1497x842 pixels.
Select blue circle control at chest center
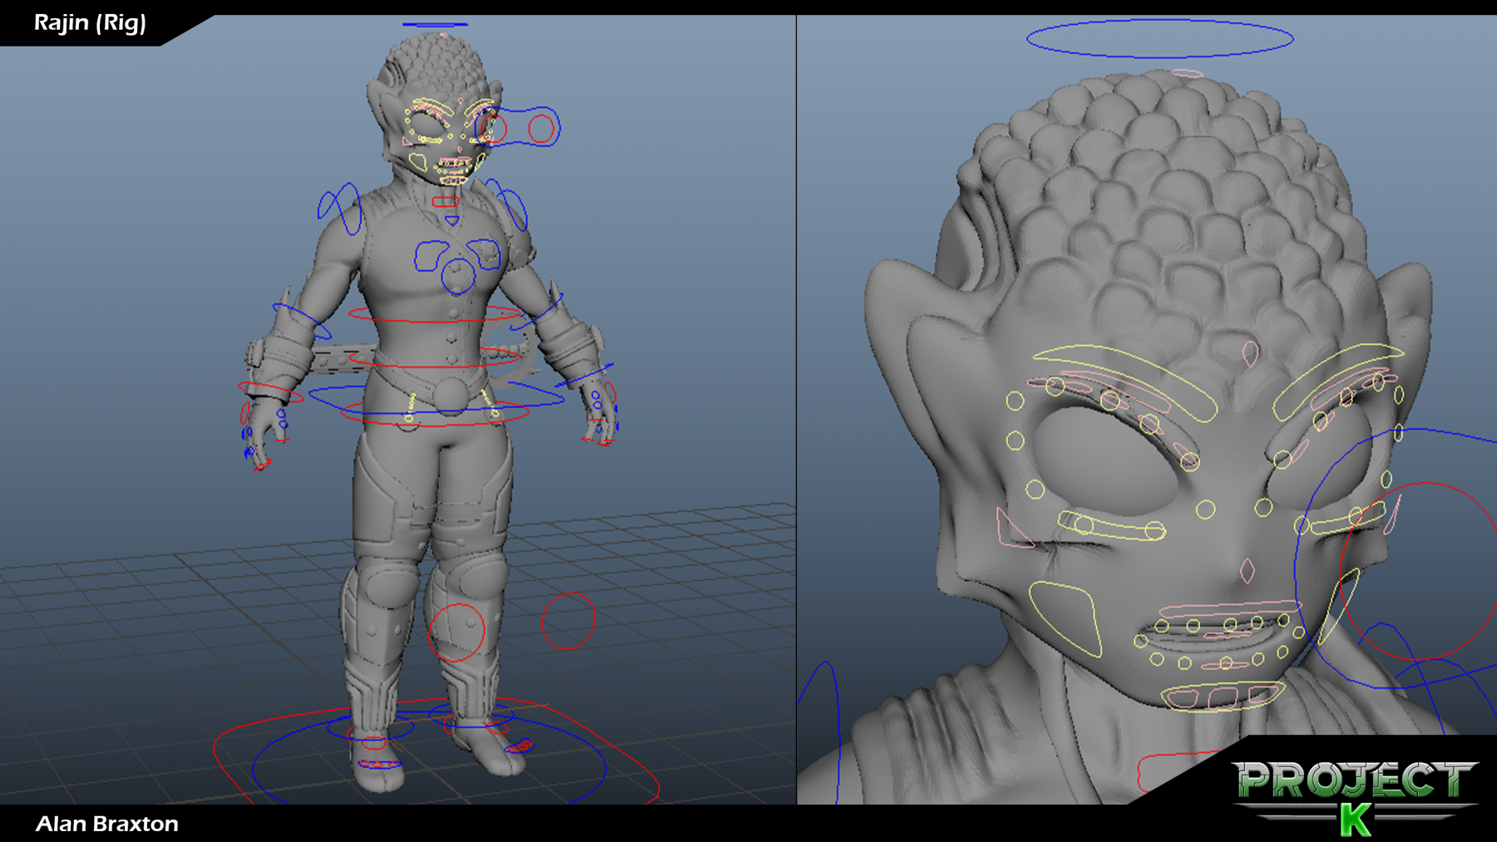(x=458, y=277)
